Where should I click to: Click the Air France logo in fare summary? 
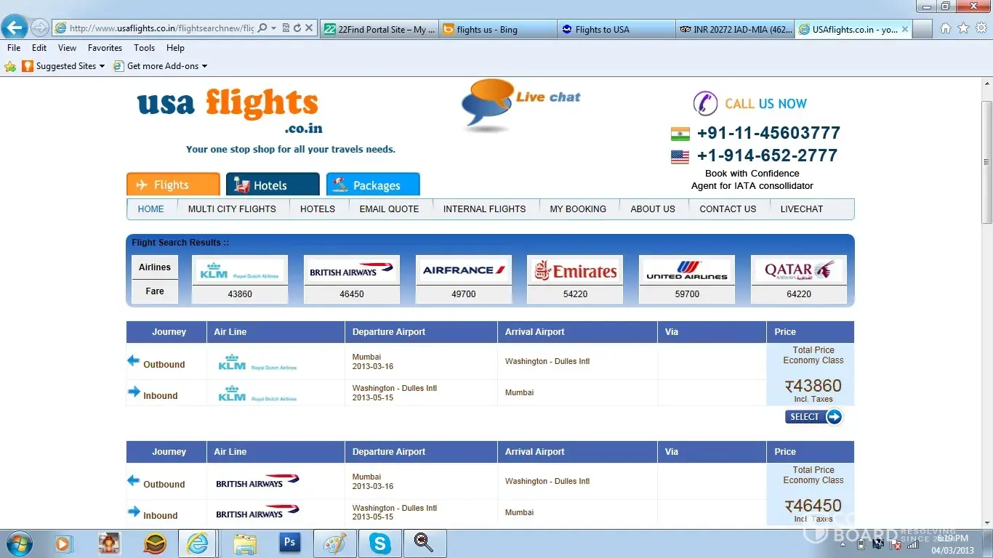tap(464, 271)
